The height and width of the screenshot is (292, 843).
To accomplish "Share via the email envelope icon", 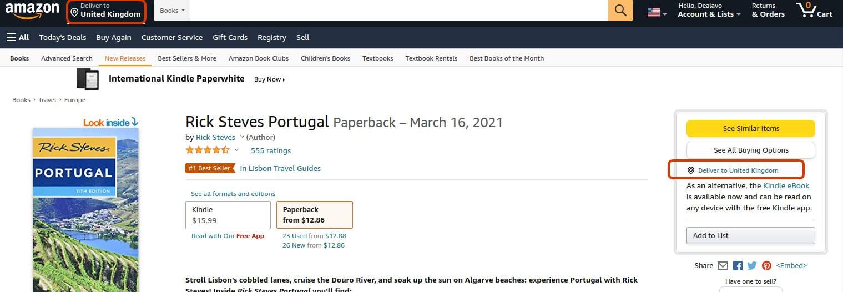I will (723, 266).
